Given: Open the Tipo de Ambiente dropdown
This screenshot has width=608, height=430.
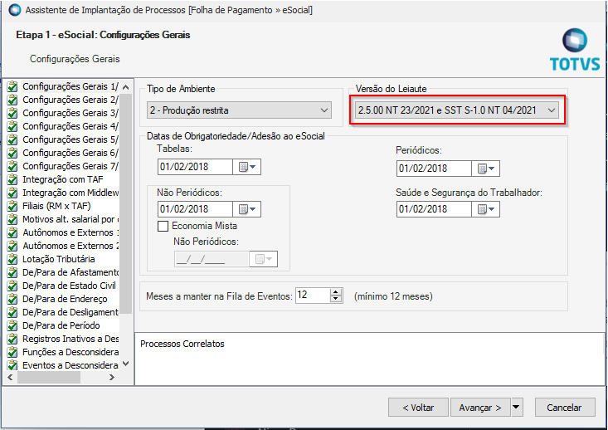Looking at the screenshot, I should coord(239,110).
